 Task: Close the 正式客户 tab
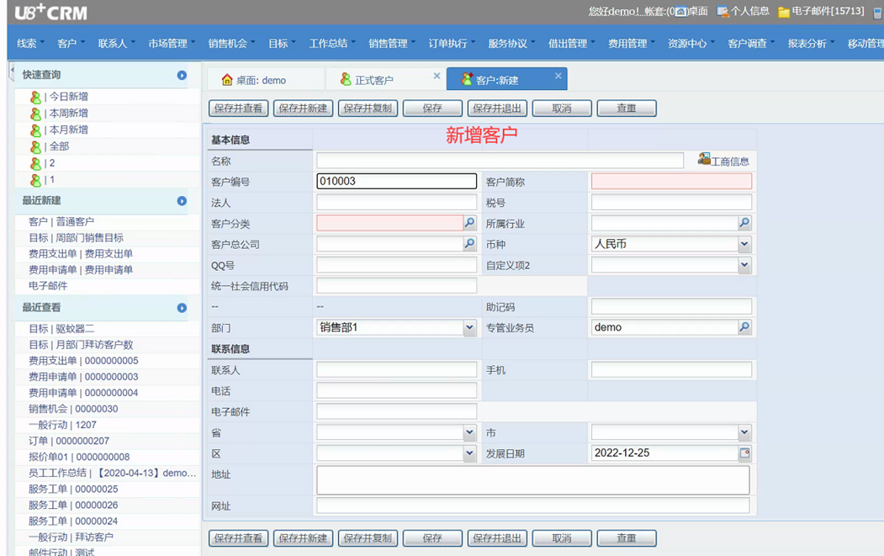pos(437,76)
